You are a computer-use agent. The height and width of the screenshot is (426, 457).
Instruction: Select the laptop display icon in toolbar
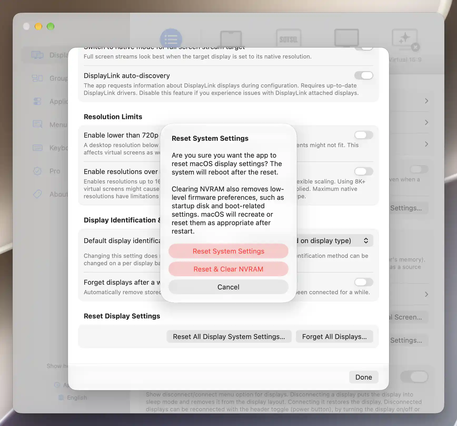(x=231, y=39)
